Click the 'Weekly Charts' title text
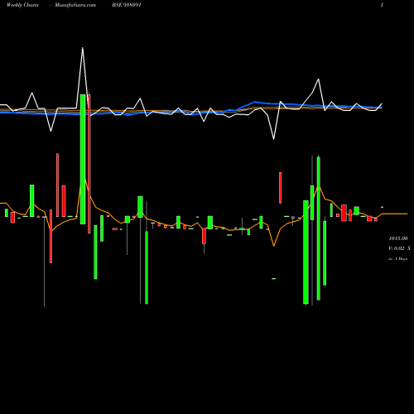Viewport: 414px width, 414px height. (22, 5)
